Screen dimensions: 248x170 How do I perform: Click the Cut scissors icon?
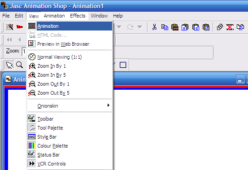click(155, 27)
